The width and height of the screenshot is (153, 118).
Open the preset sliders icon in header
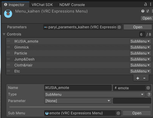tap(148, 11)
